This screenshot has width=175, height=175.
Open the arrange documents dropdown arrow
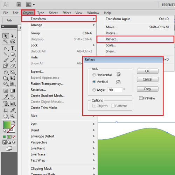tap(34, 5)
